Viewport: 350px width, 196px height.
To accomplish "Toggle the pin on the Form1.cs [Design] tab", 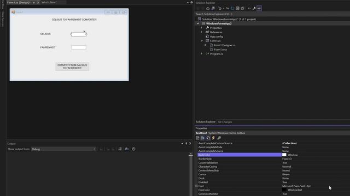I will (34, 2).
